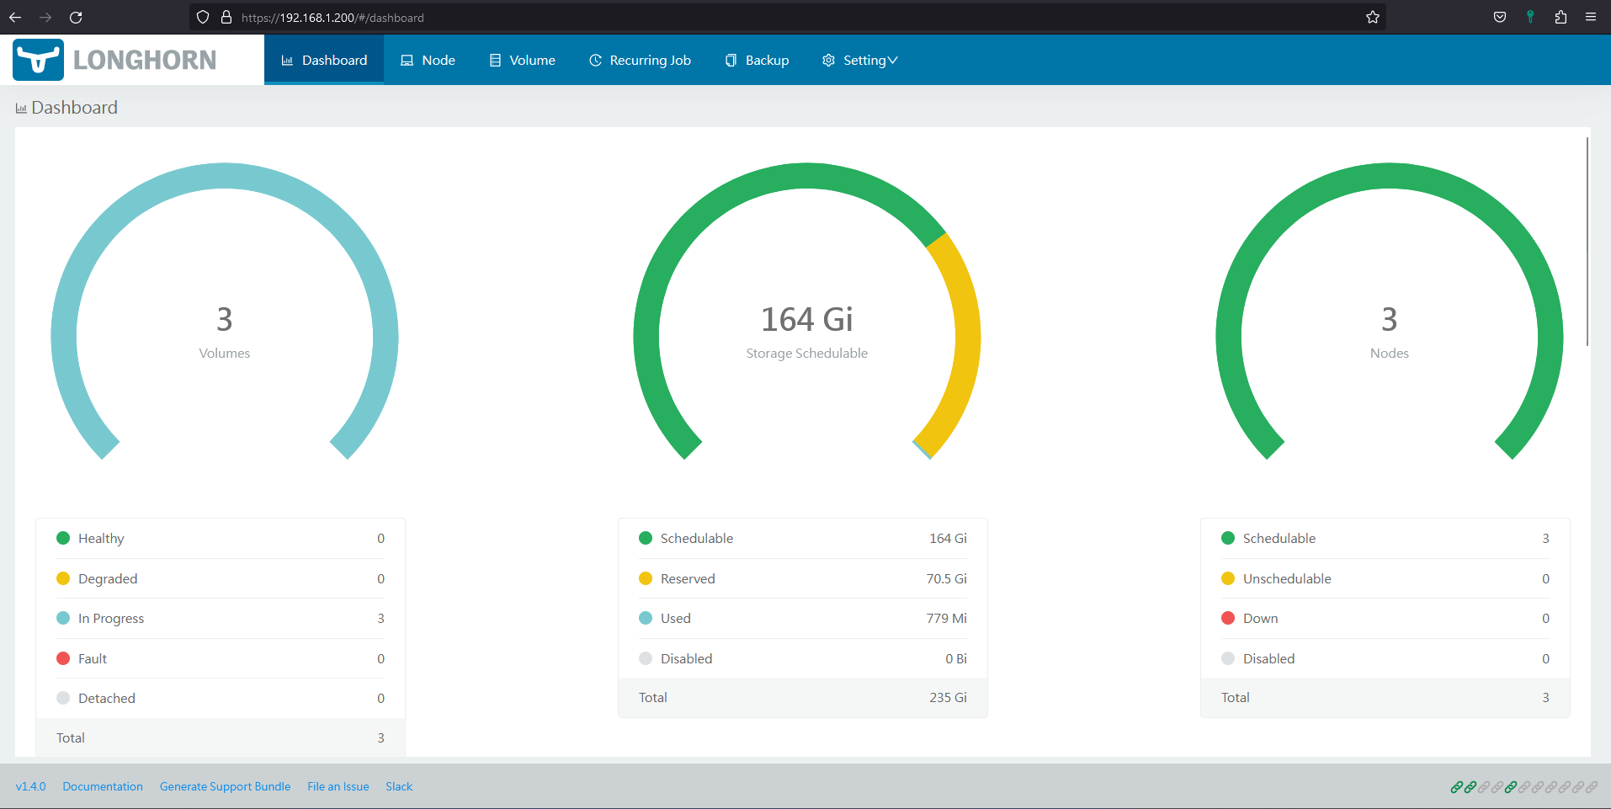Click the Schedulable 164 Gi storage row
The width and height of the screenshot is (1611, 809).
pyautogui.click(x=803, y=539)
